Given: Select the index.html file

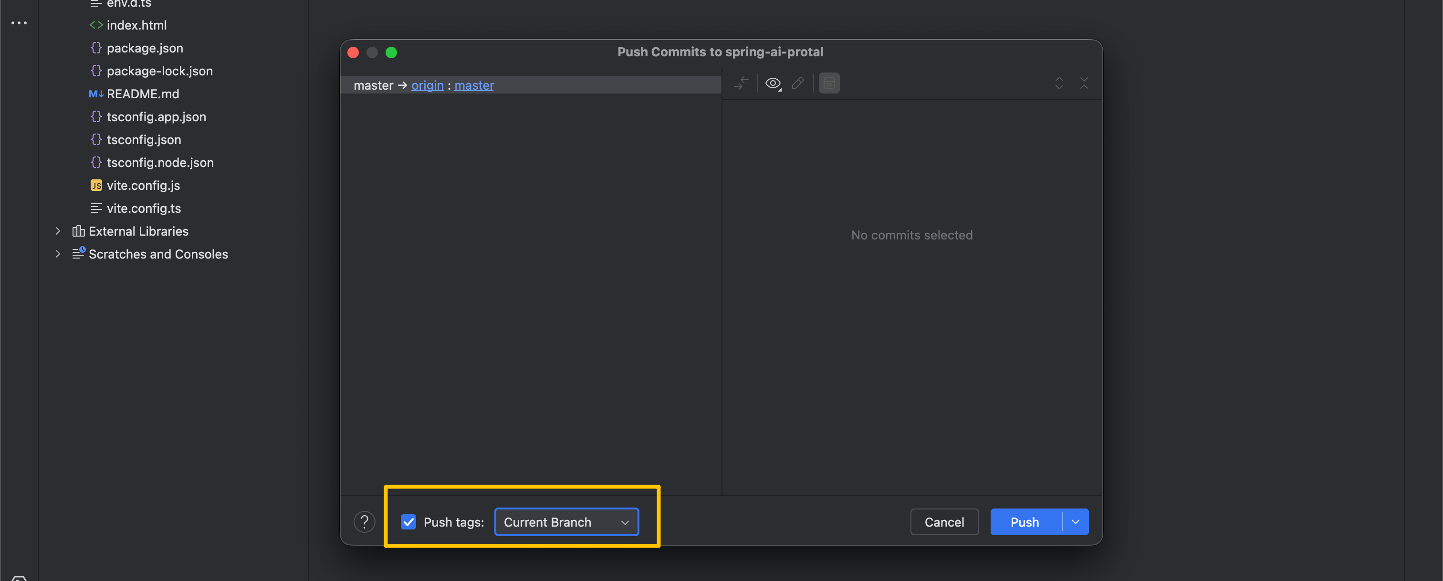Looking at the screenshot, I should point(136,25).
